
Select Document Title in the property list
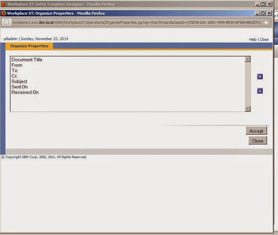27,60
